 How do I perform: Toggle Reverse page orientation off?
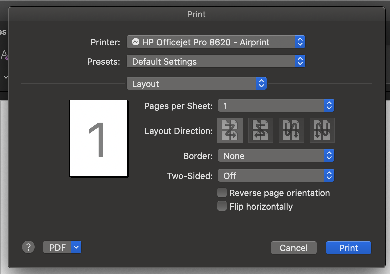[x=222, y=192]
